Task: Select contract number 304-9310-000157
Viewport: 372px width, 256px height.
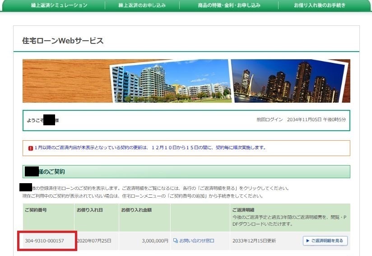Action: click(44, 241)
